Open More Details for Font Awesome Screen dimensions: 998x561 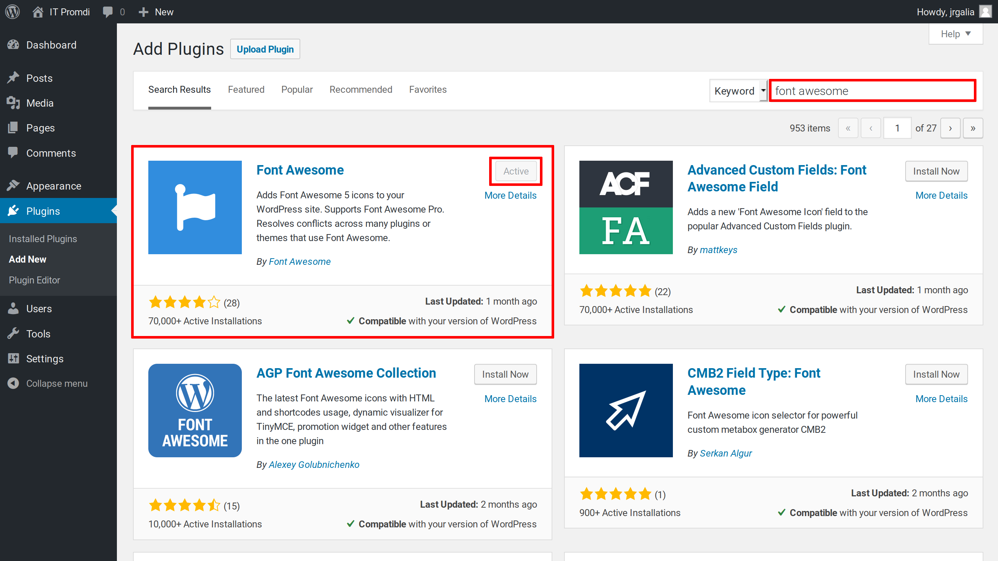pyautogui.click(x=510, y=195)
